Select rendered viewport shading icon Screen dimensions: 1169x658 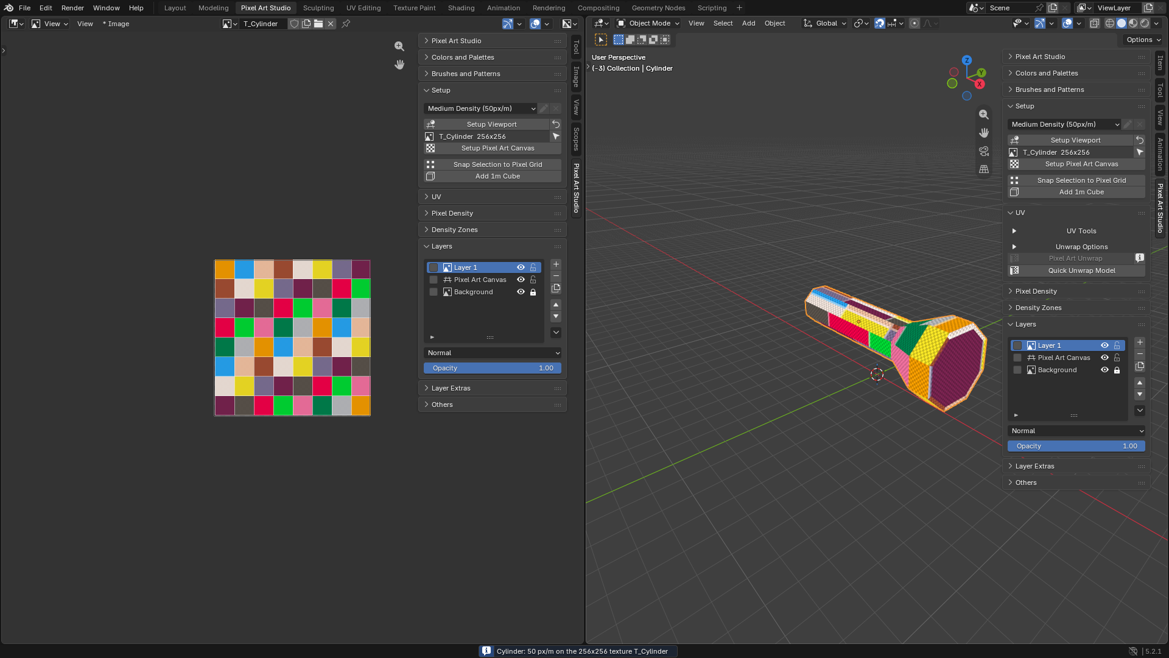[x=1145, y=23]
